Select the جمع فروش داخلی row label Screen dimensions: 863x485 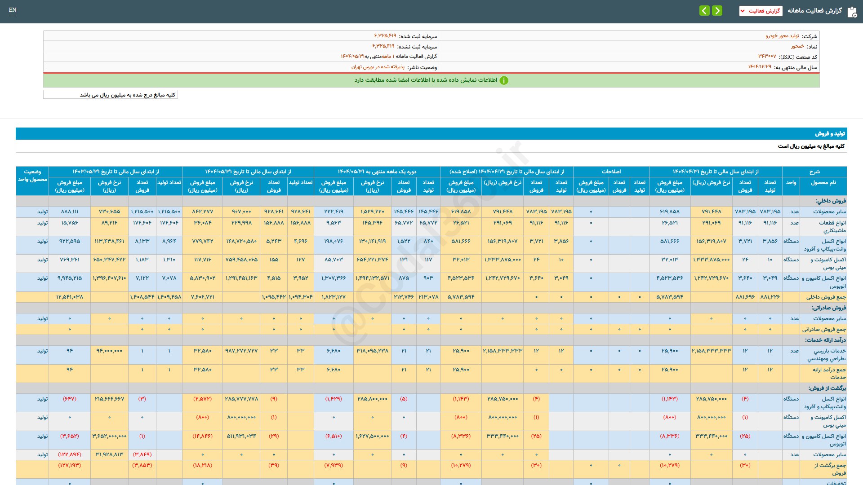click(x=826, y=297)
